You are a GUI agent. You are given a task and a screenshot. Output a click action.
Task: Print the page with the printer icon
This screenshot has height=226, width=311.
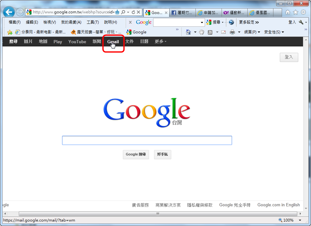(232, 32)
